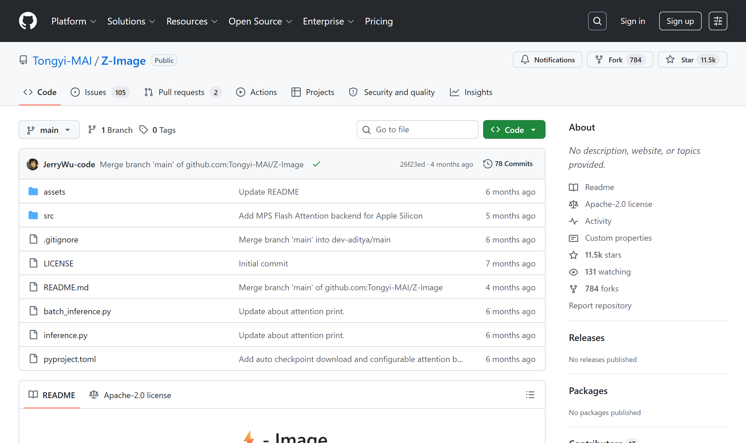Click the src folder icon
This screenshot has width=746, height=443.
coord(33,215)
